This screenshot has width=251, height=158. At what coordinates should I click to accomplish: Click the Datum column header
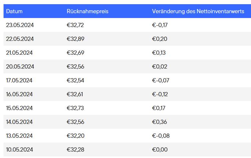tap(14, 11)
